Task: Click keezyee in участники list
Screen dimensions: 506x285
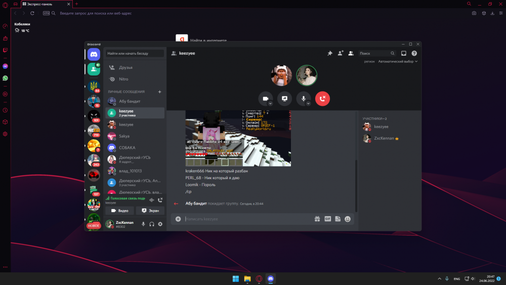Action: pyautogui.click(x=390, y=127)
